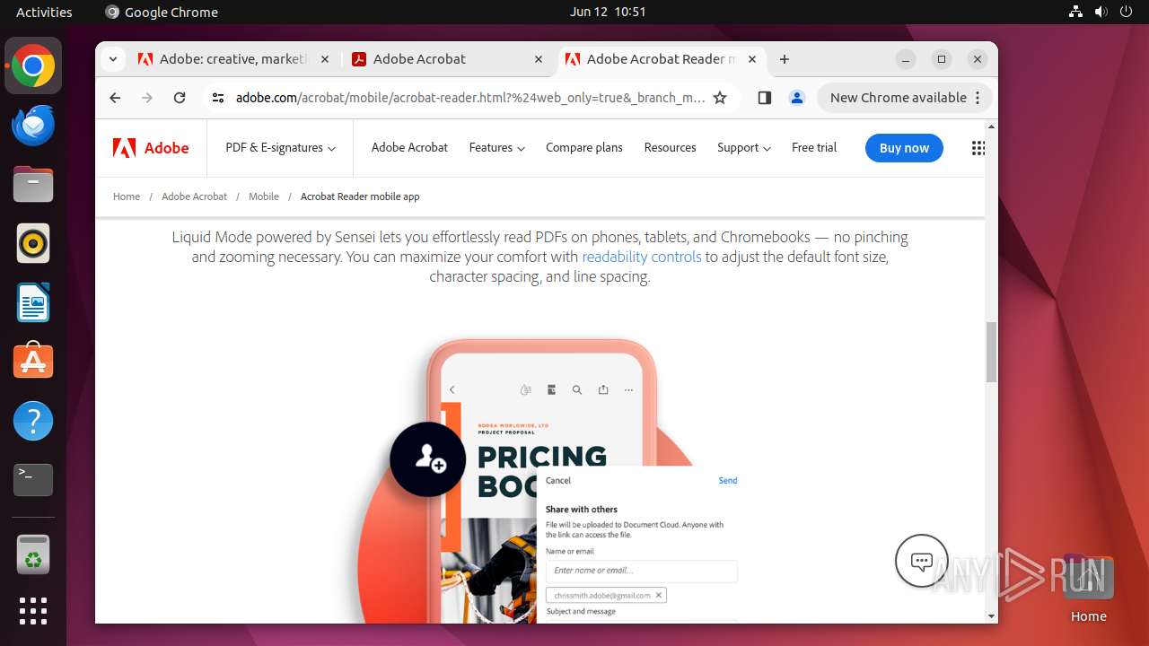Open Ubuntu Software store icon

33,362
